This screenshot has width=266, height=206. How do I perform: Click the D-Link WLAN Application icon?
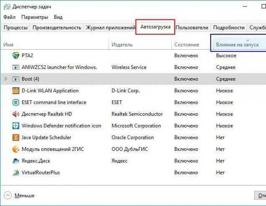pyautogui.click(x=16, y=91)
